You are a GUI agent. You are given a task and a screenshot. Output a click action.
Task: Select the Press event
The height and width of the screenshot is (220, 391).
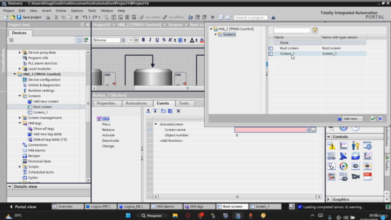click(x=106, y=124)
